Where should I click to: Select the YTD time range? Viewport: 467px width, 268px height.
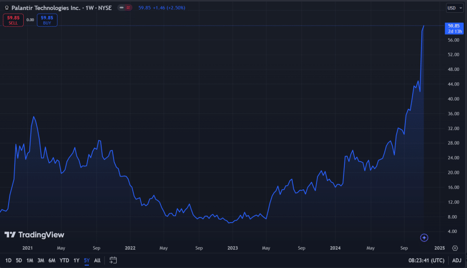pyautogui.click(x=64, y=261)
